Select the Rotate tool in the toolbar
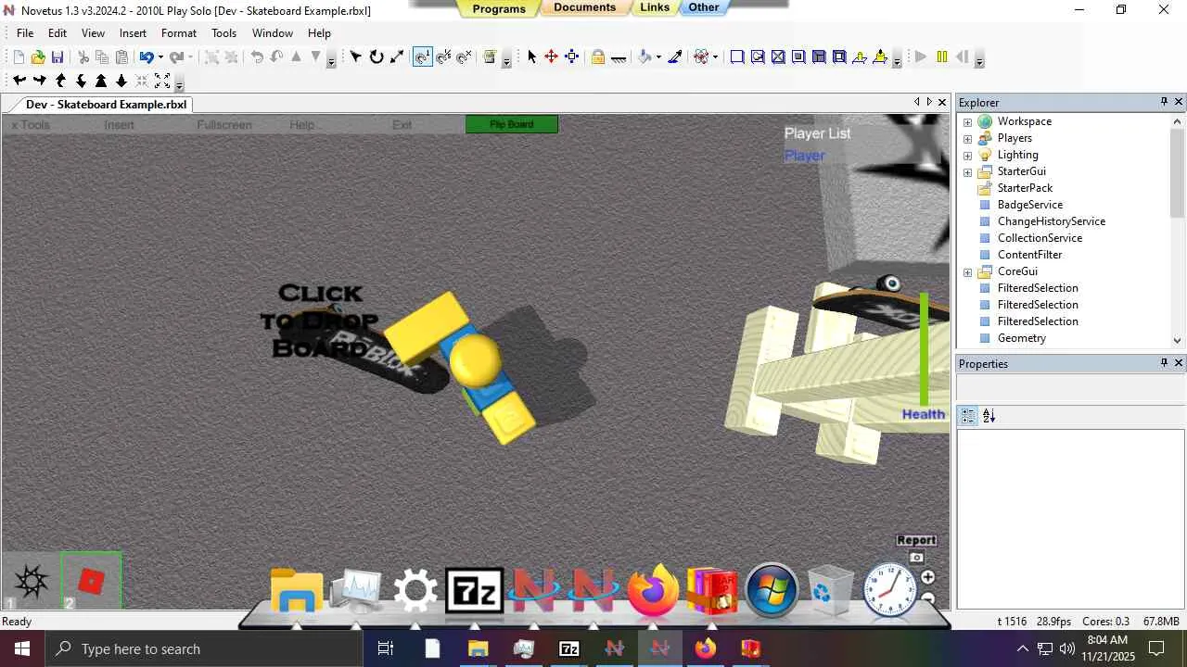1187x667 pixels. [x=377, y=57]
